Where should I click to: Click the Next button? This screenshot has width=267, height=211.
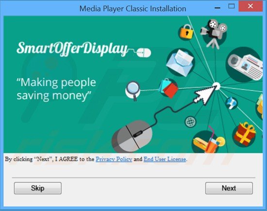tap(229, 188)
